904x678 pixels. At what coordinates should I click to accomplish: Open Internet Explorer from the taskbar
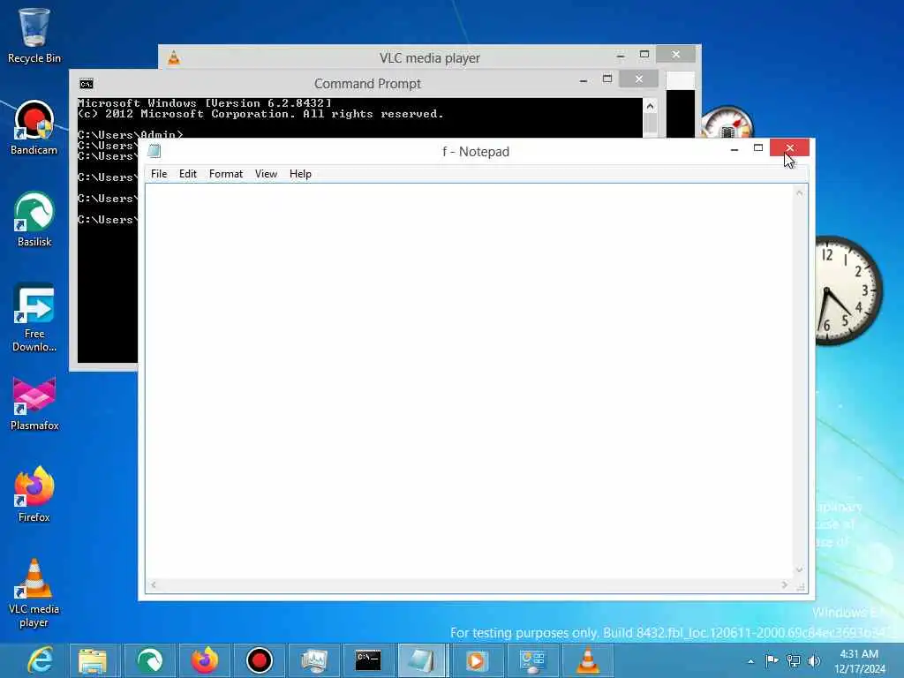click(41, 660)
